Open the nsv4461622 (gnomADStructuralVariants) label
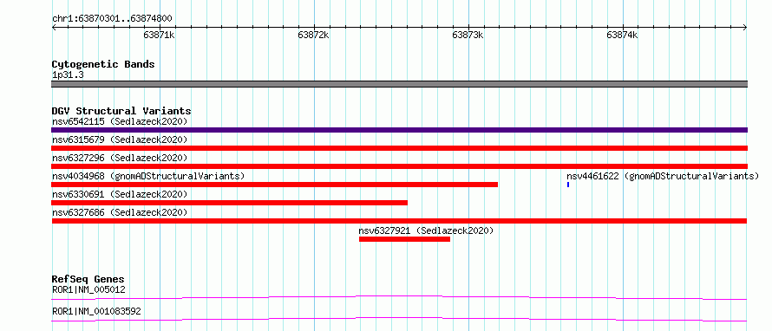Image resolution: width=772 pixels, height=331 pixels. [x=663, y=176]
